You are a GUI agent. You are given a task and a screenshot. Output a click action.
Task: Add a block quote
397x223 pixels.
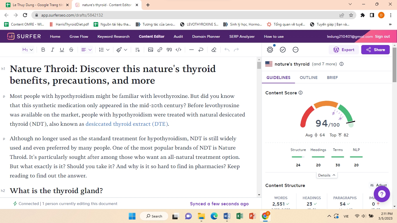(x=169, y=50)
